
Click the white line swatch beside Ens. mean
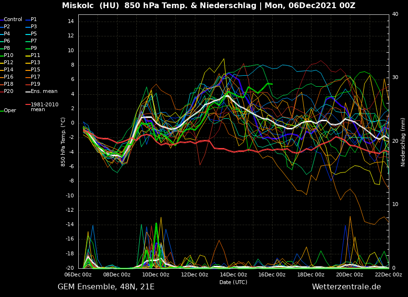coord(28,91)
